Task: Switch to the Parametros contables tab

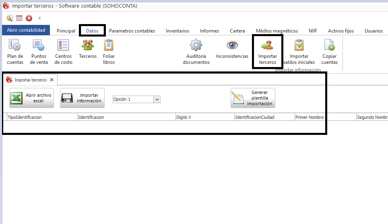Action: (x=132, y=31)
